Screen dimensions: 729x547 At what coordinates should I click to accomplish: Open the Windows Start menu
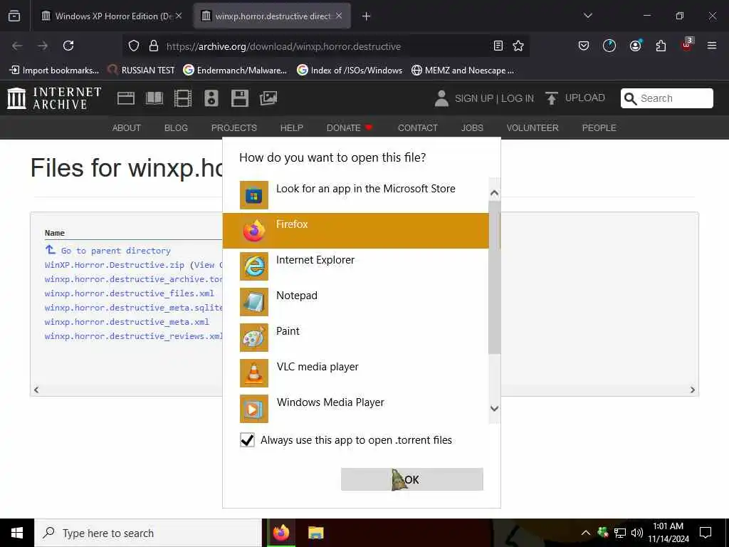coord(17,533)
